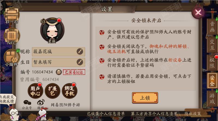
Task: Change avatar via the 更换 portrait
Action: coord(52,30)
